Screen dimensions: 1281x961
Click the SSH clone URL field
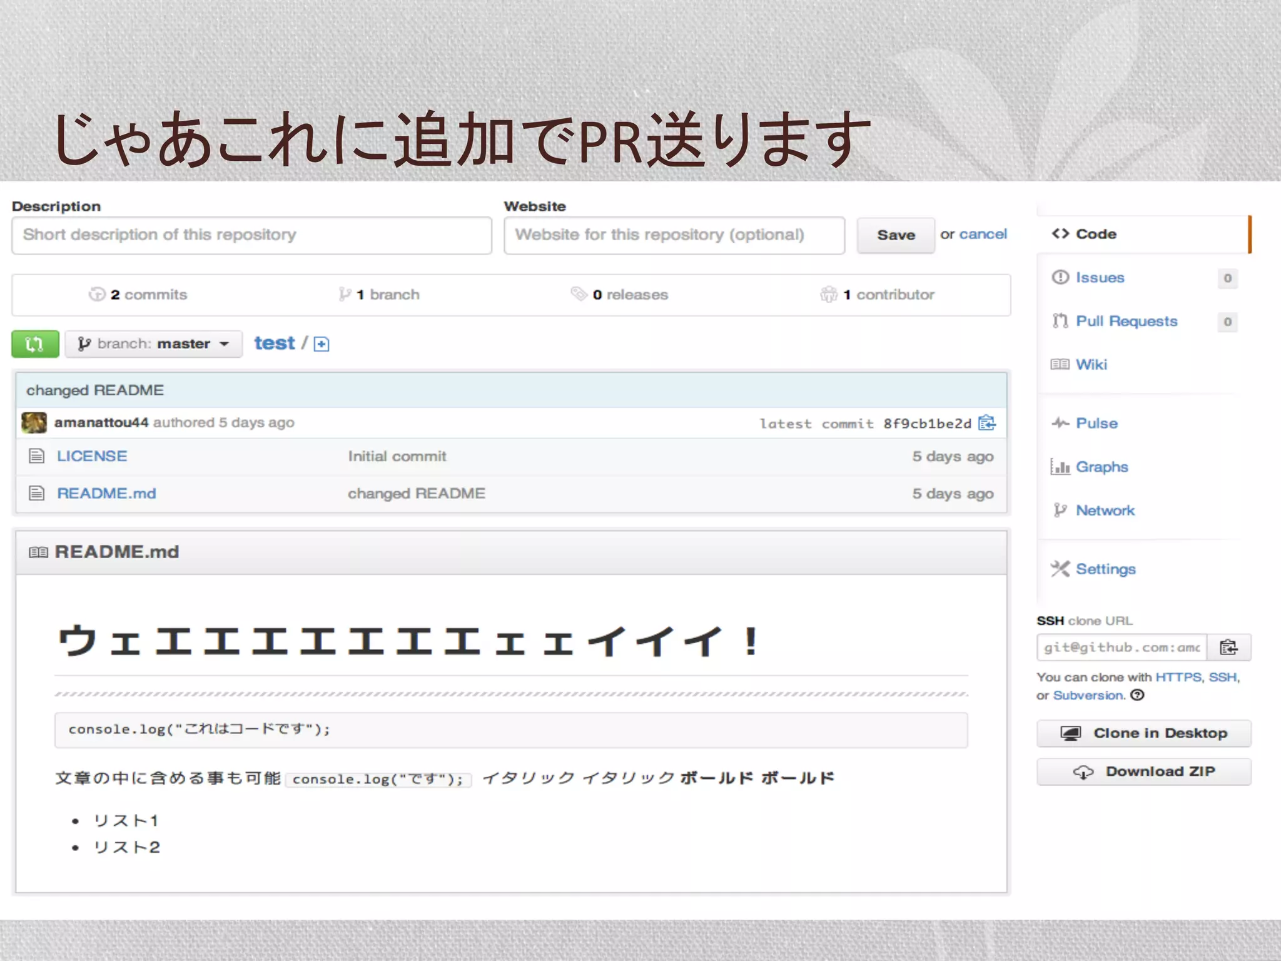coord(1122,648)
